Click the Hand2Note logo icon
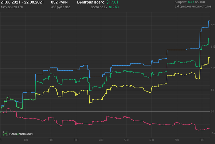This screenshot has width=215, height=144. [x=5, y=134]
